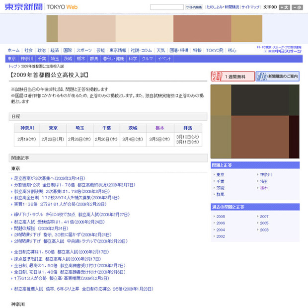308x308 pixels.
Task: Open the 囲碁・将棋 menu item
Action: pos(179,50)
